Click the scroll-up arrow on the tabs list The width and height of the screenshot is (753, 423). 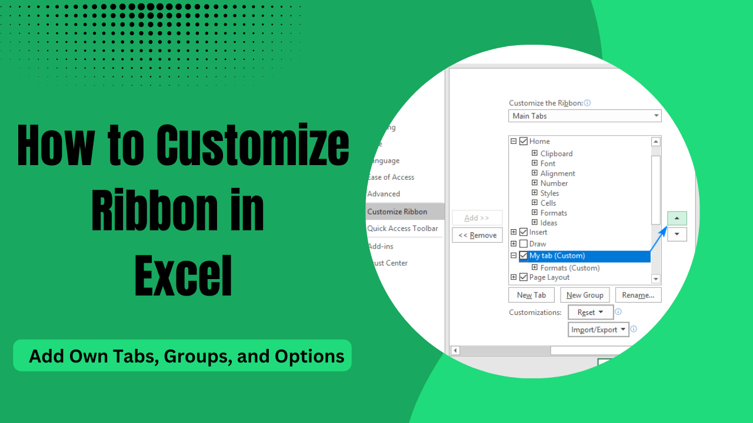(655, 141)
